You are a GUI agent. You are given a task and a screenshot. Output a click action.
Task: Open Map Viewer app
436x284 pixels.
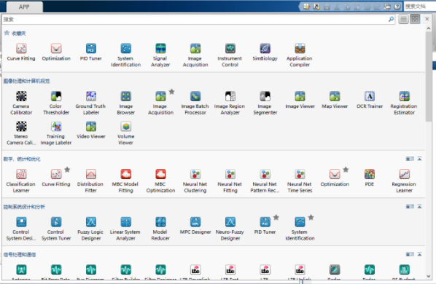tap(335, 100)
